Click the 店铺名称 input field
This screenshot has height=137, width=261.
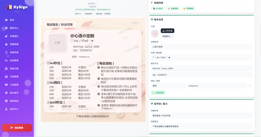pyautogui.click(x=201, y=47)
